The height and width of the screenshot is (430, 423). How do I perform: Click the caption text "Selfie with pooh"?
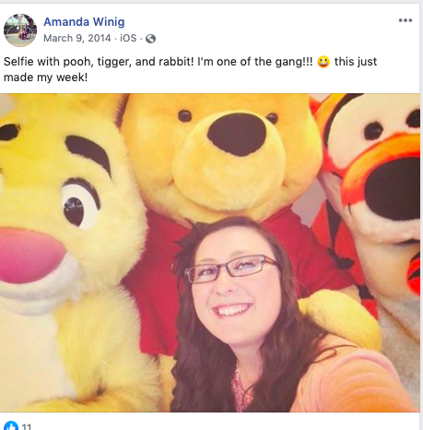(47, 62)
